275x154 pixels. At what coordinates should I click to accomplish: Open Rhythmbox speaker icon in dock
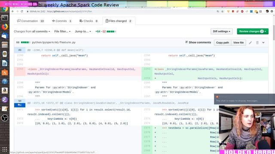click(x=5, y=54)
